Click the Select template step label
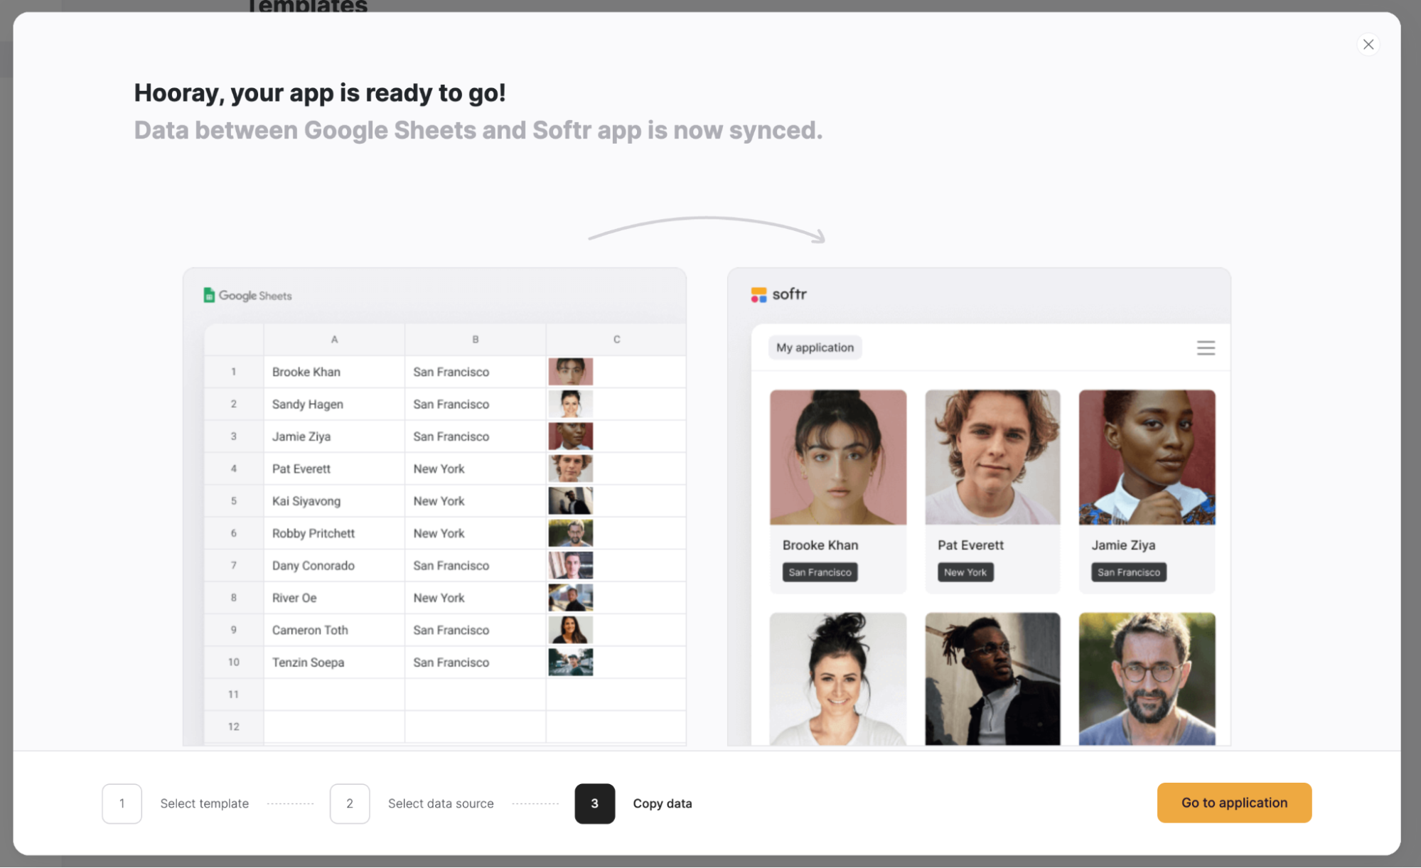1421x868 pixels. (204, 803)
